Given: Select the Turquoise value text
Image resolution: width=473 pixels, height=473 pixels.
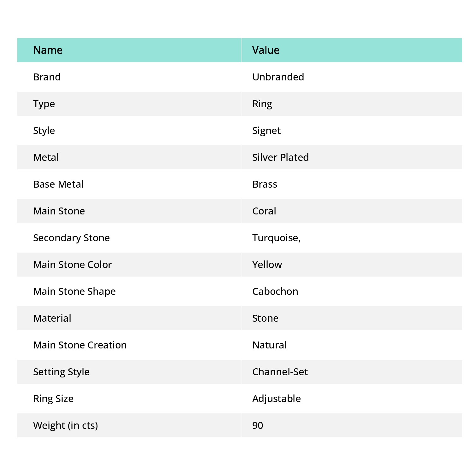Looking at the screenshot, I should [276, 238].
